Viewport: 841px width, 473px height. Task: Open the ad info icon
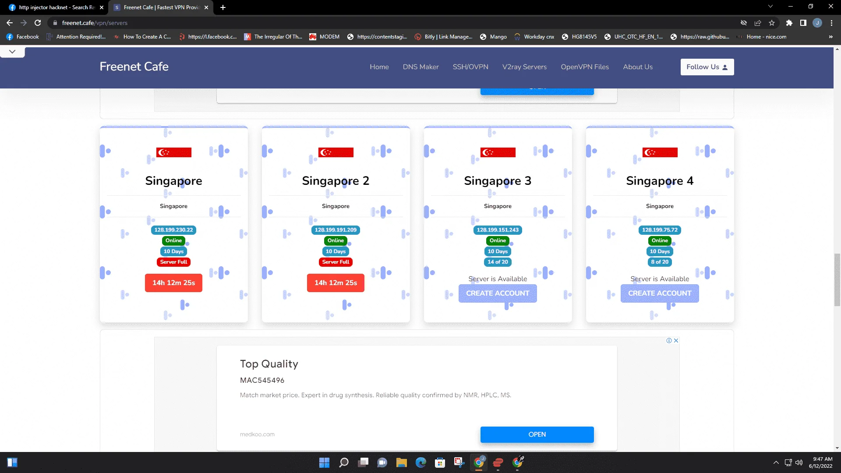669,341
